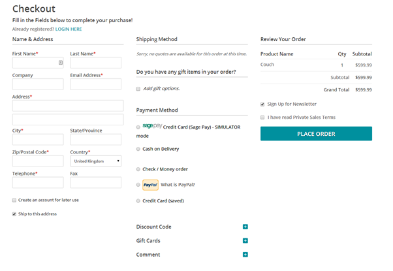
Task: Click the autofill icon in First Name field
Action: 61,63
